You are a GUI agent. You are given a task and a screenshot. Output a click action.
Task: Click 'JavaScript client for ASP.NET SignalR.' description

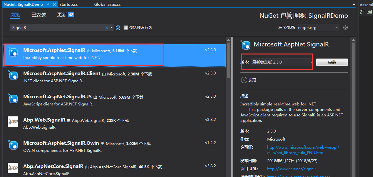[x=58, y=104]
